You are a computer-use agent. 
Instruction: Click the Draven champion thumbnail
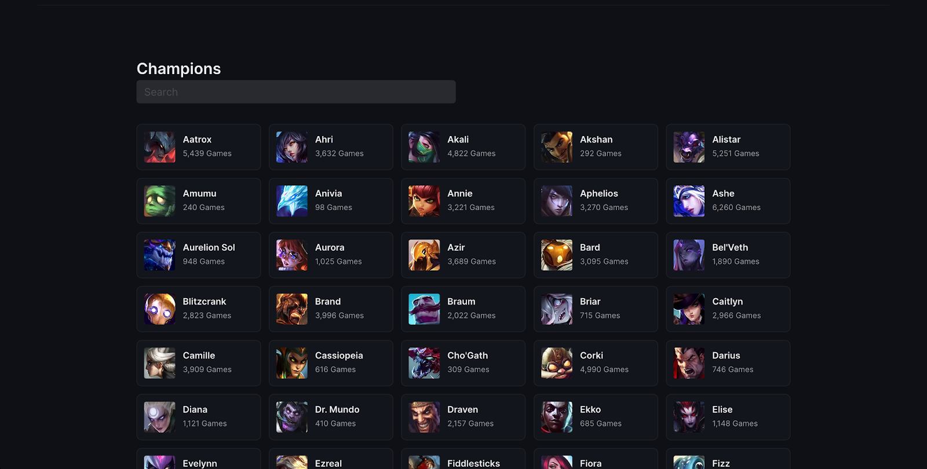click(424, 417)
